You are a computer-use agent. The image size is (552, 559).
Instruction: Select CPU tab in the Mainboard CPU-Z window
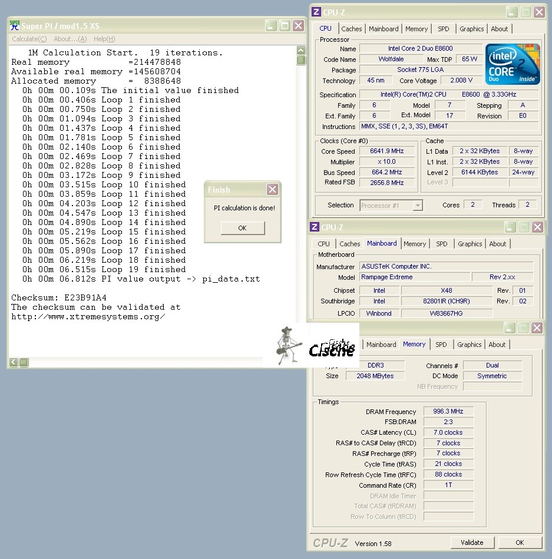(323, 244)
